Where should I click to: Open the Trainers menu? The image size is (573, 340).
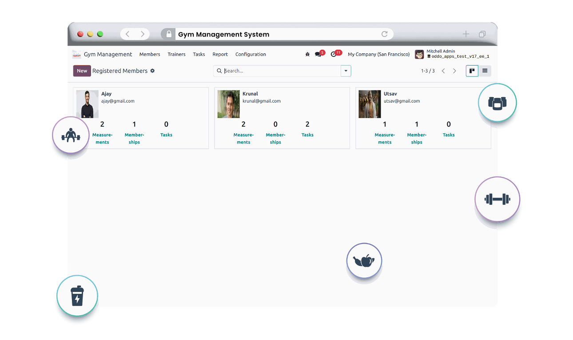(176, 54)
